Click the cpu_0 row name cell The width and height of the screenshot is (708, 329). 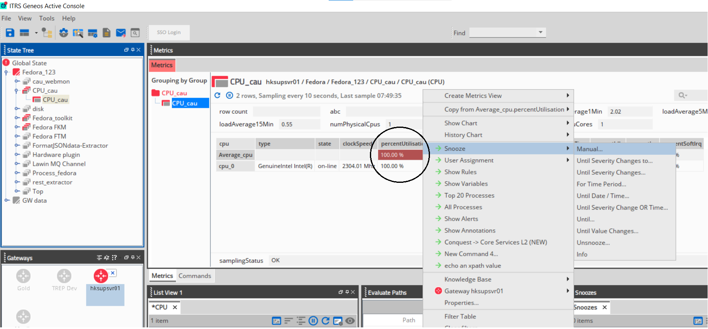(236, 166)
